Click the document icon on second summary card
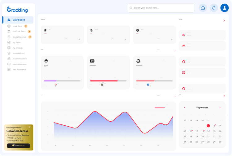Screen dimensions: 232x156 92,30
